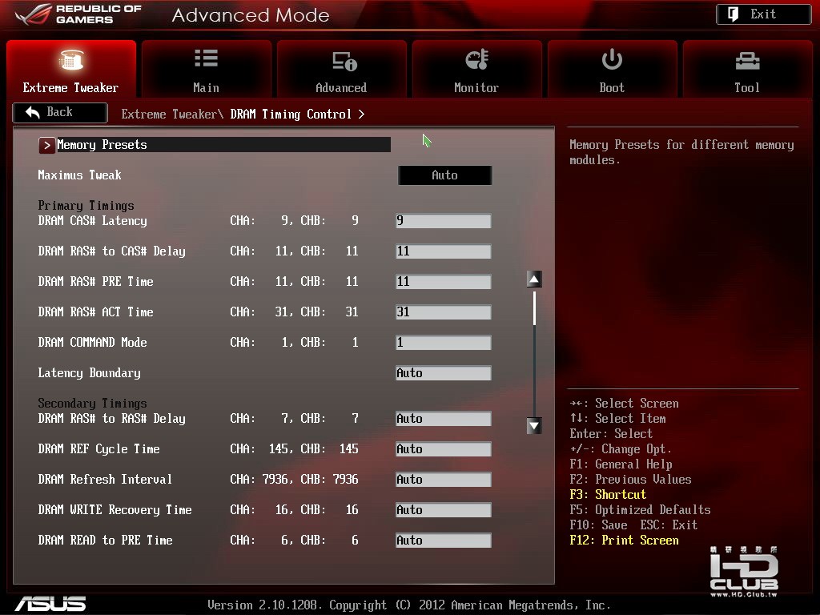Viewport: 820px width, 615px height.
Task: Expand the Memory Presets submenu arrow
Action: click(46, 145)
